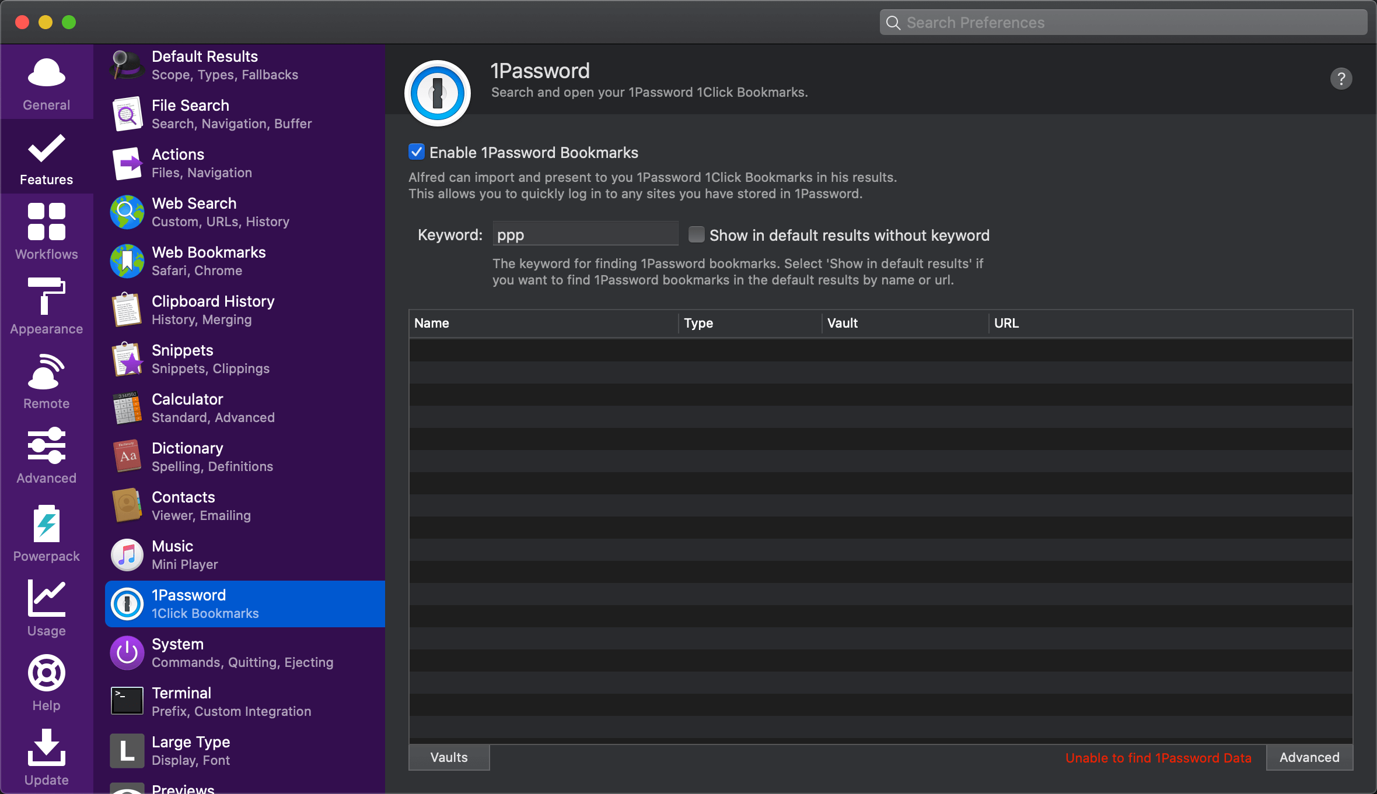Sort table by Type column

coord(750,323)
